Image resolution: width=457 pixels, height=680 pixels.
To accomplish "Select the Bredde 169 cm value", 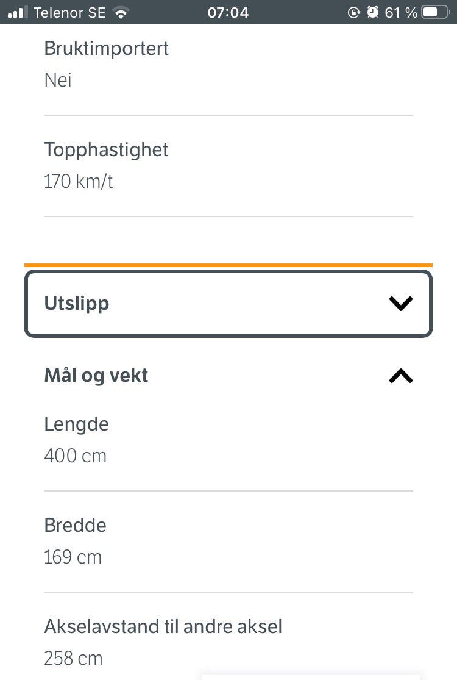I will tap(73, 557).
